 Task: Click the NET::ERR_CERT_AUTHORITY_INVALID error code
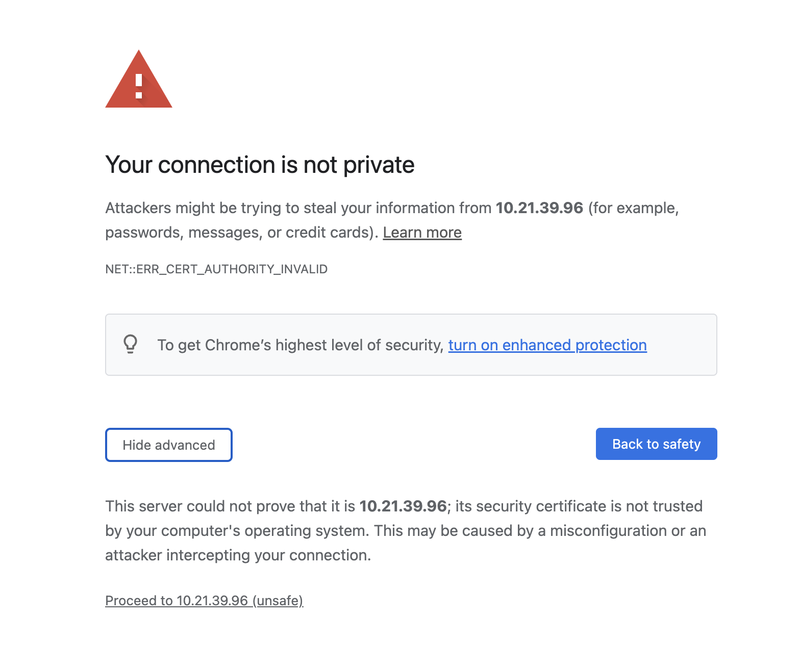(216, 269)
